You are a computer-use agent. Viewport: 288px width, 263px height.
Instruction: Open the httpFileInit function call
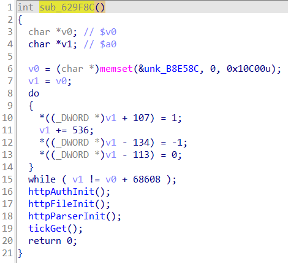[61, 204]
